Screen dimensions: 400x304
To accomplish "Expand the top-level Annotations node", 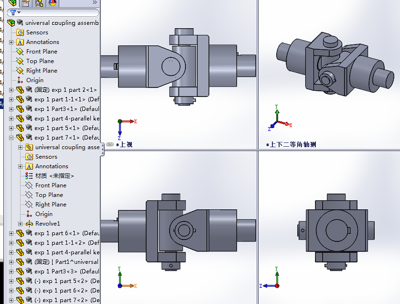I will 11,42.
